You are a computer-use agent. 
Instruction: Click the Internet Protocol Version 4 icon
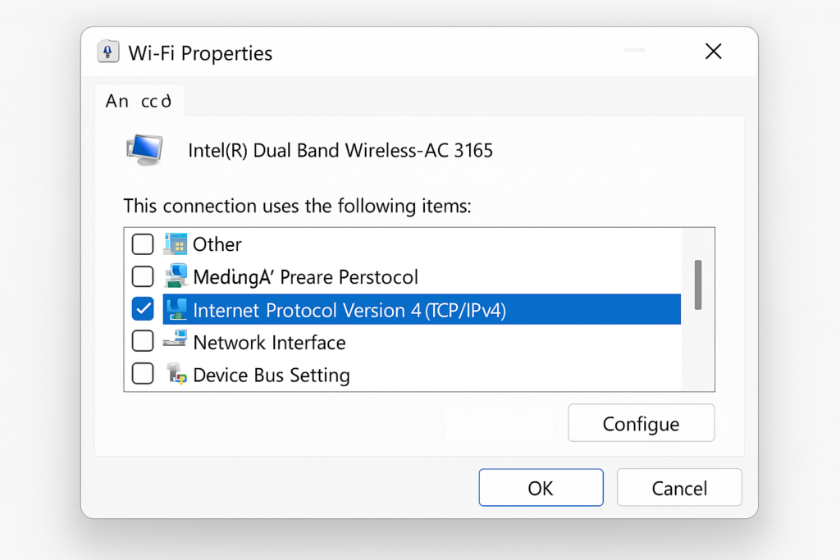coord(176,309)
